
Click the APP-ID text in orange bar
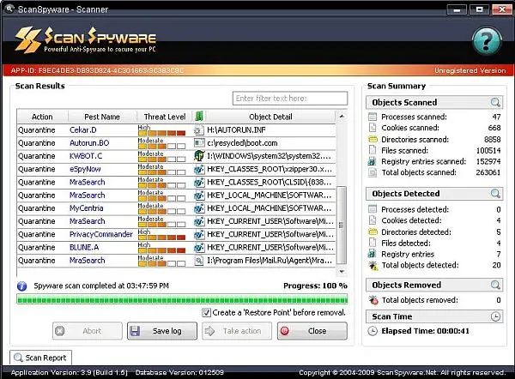(97, 70)
